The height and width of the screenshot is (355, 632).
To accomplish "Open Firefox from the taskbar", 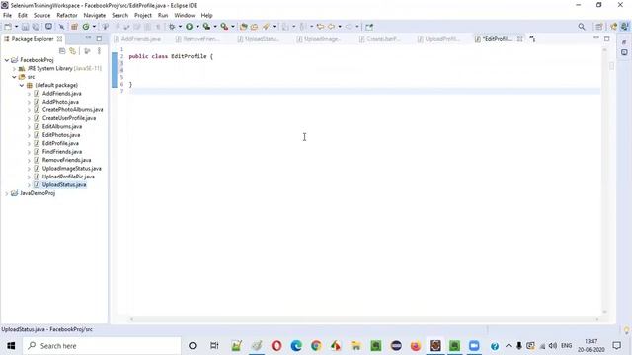I will 416,346.
